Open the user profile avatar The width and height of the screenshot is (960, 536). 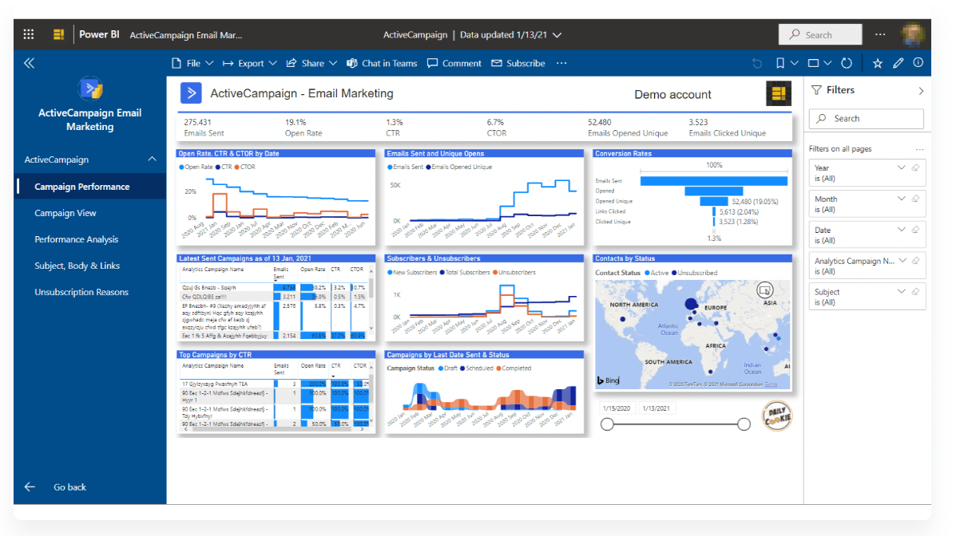[x=914, y=34]
